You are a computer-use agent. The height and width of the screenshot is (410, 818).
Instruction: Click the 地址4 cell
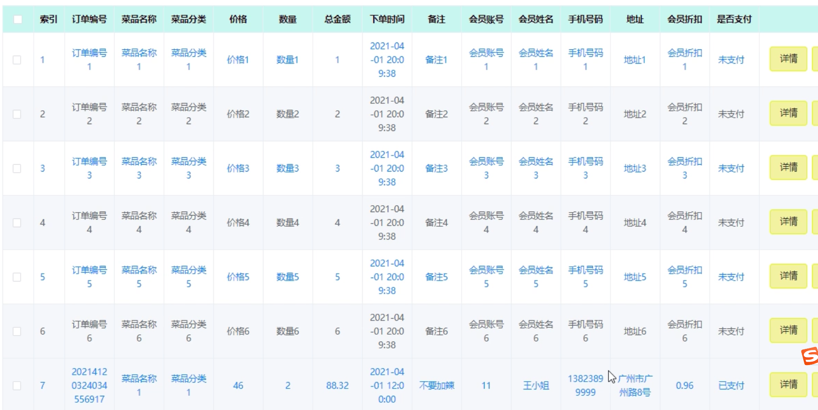635,222
